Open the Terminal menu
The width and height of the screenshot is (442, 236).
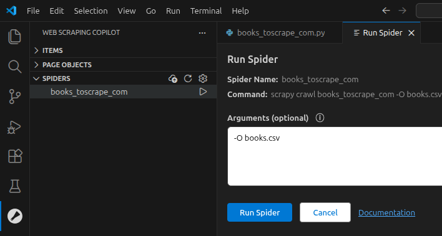pyautogui.click(x=206, y=11)
